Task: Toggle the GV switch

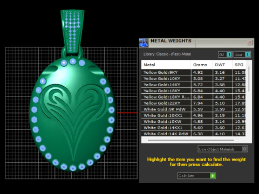Action: pos(225,54)
